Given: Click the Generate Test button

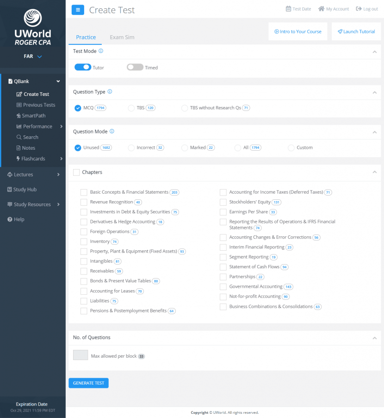Looking at the screenshot, I should click(88, 383).
